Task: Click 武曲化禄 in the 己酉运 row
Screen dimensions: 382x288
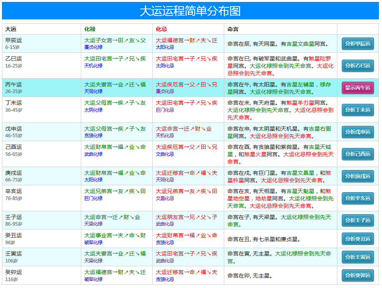Action: (93, 154)
